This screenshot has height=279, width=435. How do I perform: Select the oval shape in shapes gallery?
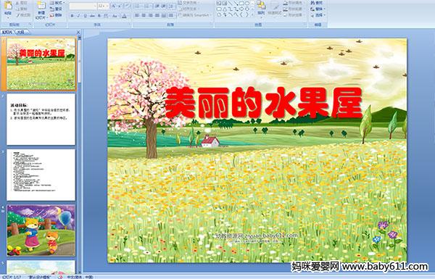pos(247,4)
